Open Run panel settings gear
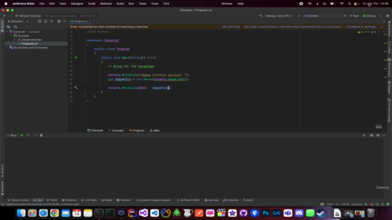 pos(378,135)
